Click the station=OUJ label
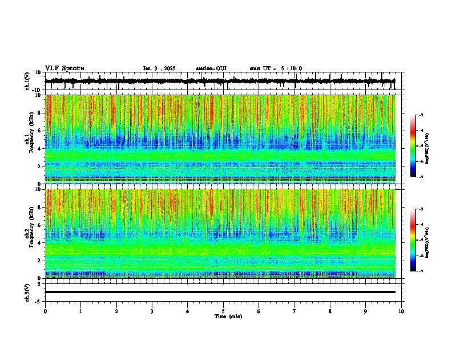452x349 pixels. 211,68
